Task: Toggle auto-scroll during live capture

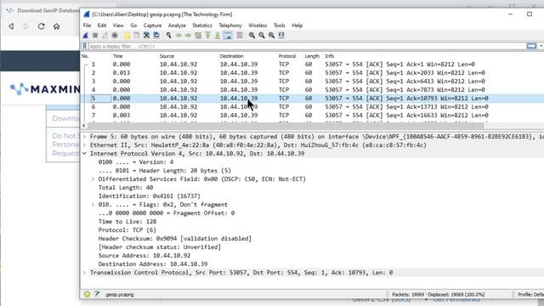Action: (228, 36)
